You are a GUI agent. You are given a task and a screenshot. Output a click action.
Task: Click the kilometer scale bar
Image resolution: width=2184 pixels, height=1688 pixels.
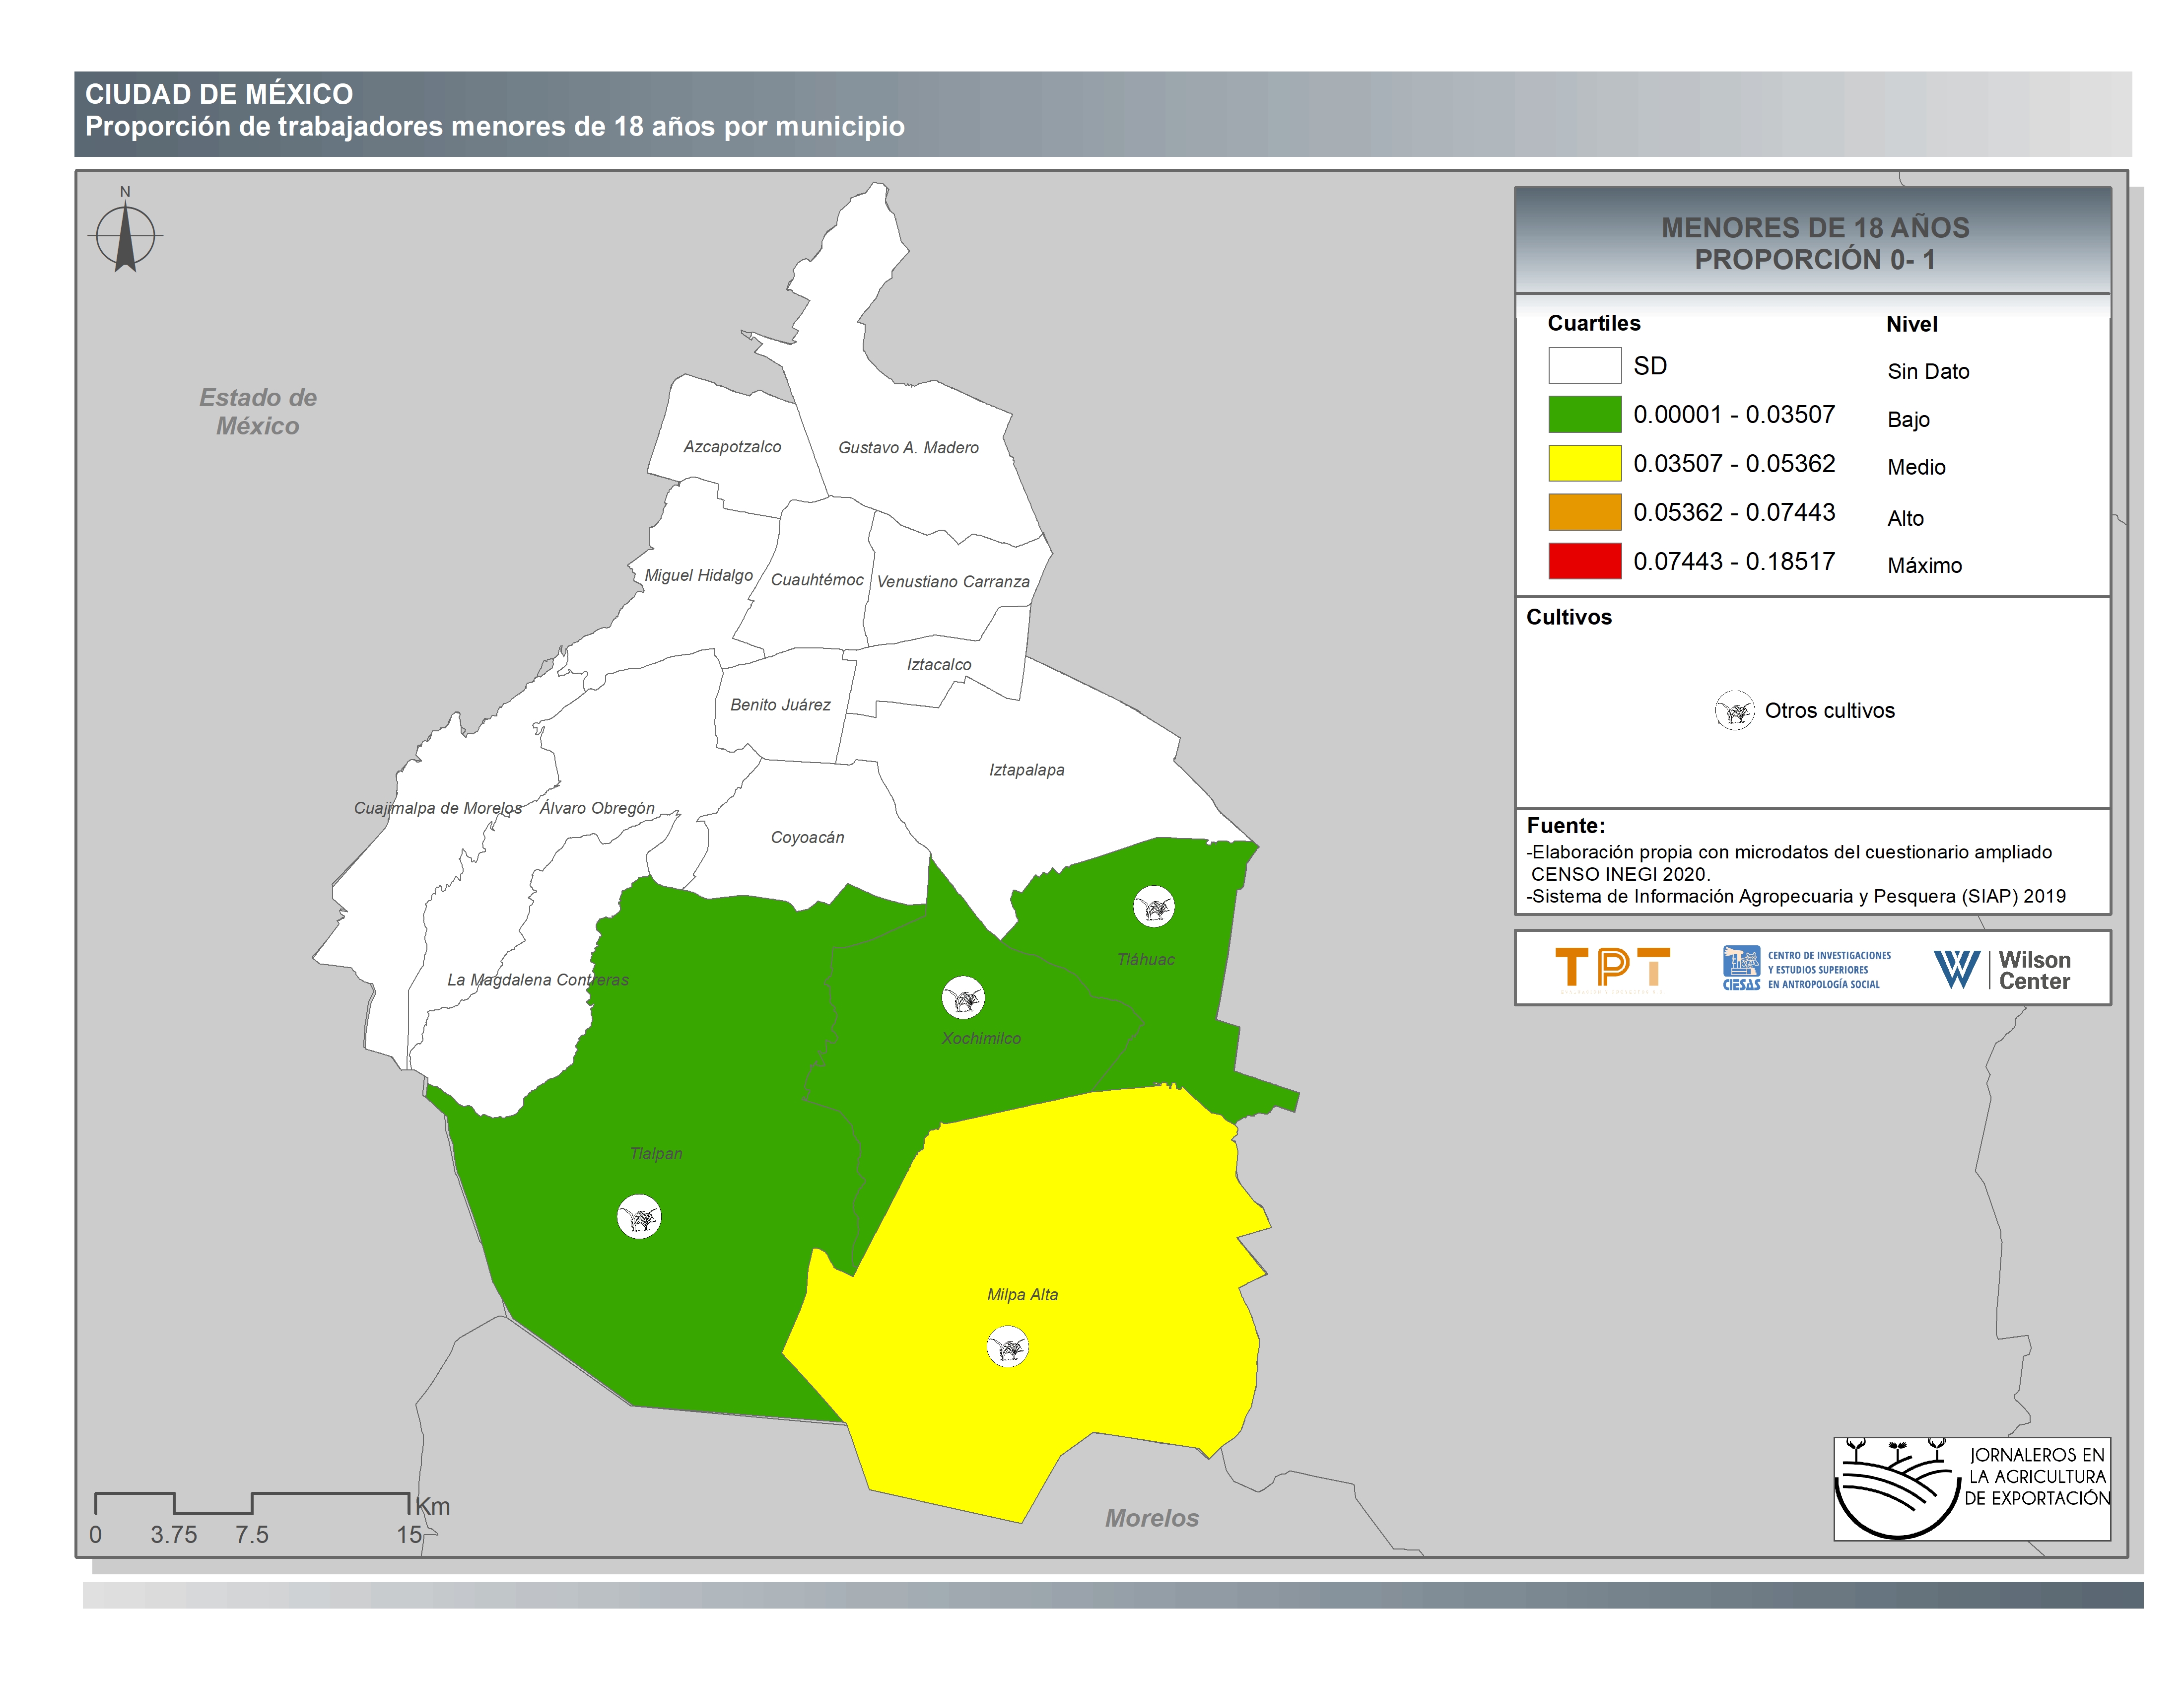(x=252, y=1503)
